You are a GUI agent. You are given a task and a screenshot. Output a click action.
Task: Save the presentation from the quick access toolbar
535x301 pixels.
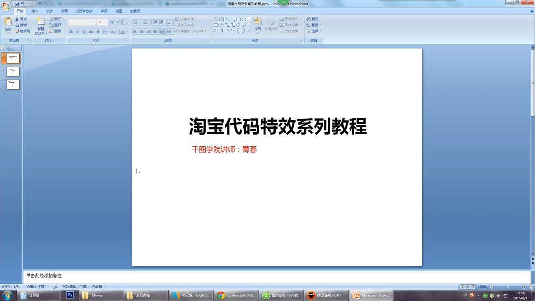click(x=17, y=3)
